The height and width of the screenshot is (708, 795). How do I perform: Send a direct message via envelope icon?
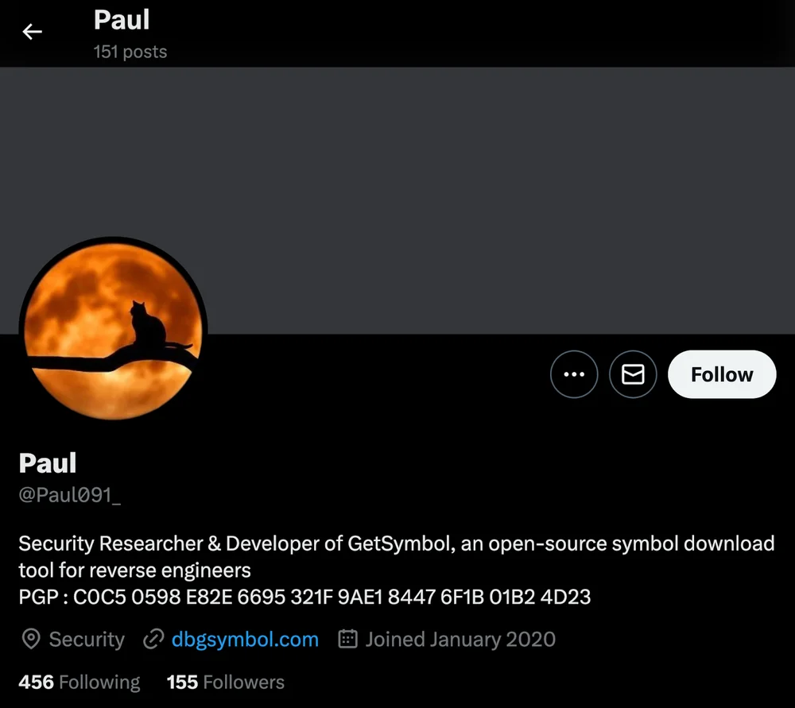pyautogui.click(x=633, y=374)
